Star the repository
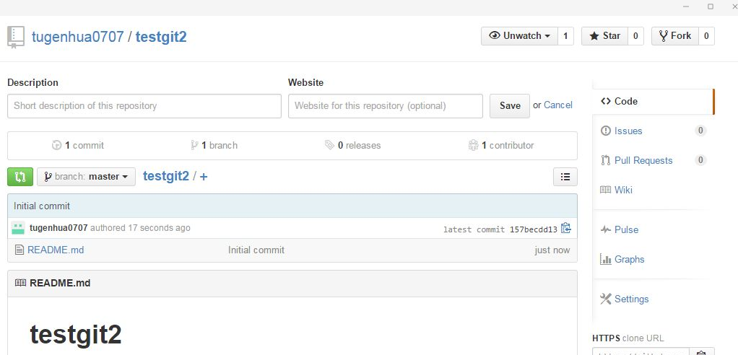The height and width of the screenshot is (355, 738). [x=604, y=36]
